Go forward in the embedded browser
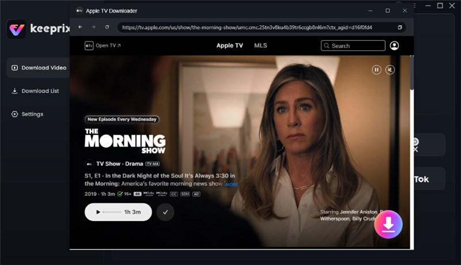The image size is (461, 265). click(x=93, y=27)
